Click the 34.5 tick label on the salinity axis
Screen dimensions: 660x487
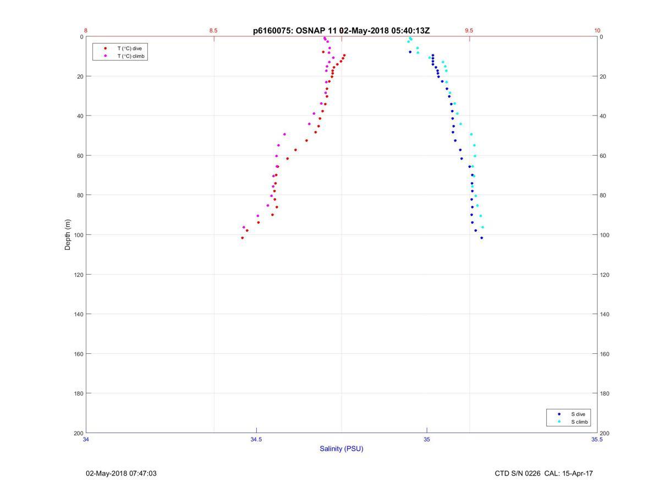click(256, 440)
